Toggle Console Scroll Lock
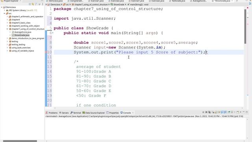Screen dimensions: 252x142 coord(216,112)
